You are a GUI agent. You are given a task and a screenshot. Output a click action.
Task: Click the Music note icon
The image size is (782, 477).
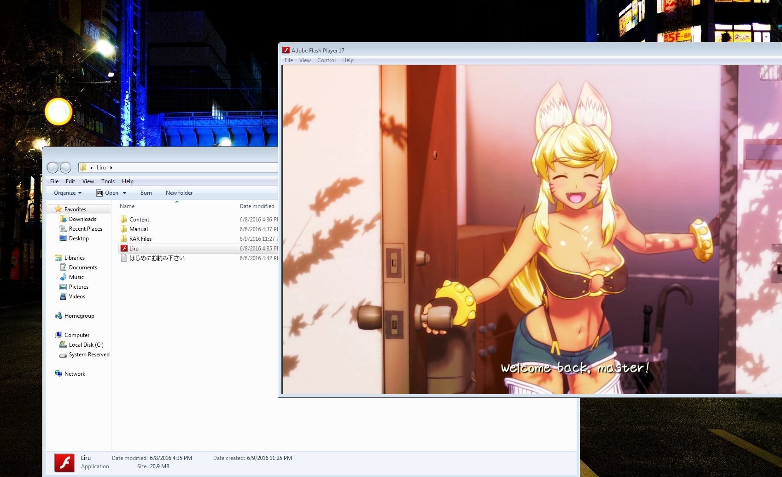click(63, 277)
